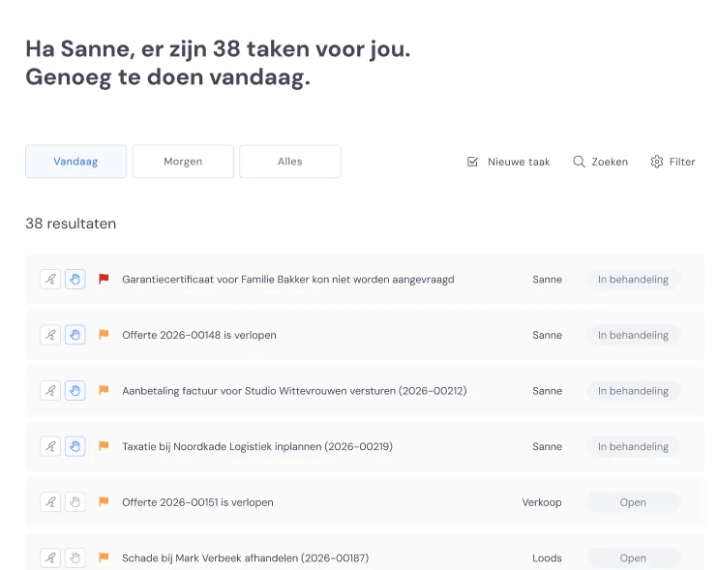Click pen icon on Offerte 2026-00148 row
The image size is (718, 570).
click(50, 335)
